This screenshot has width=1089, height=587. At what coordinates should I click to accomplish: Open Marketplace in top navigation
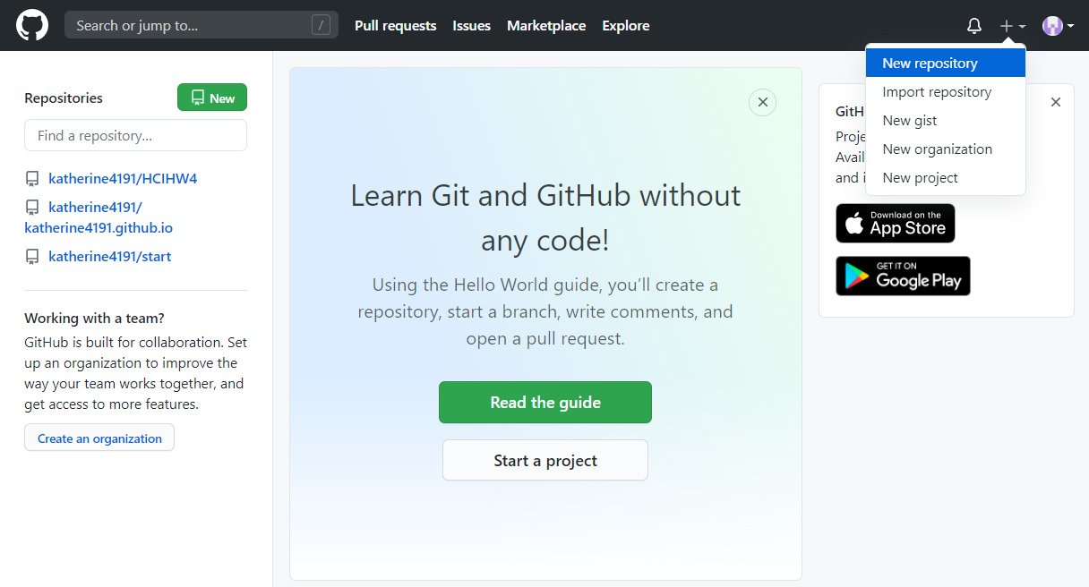546,26
